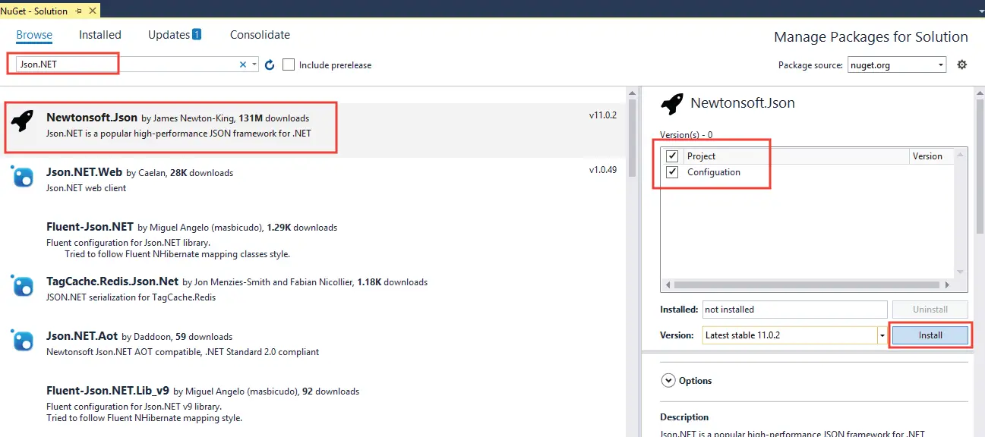Open the Consolidate tab
Screen dimensions: 985x437
pos(260,35)
